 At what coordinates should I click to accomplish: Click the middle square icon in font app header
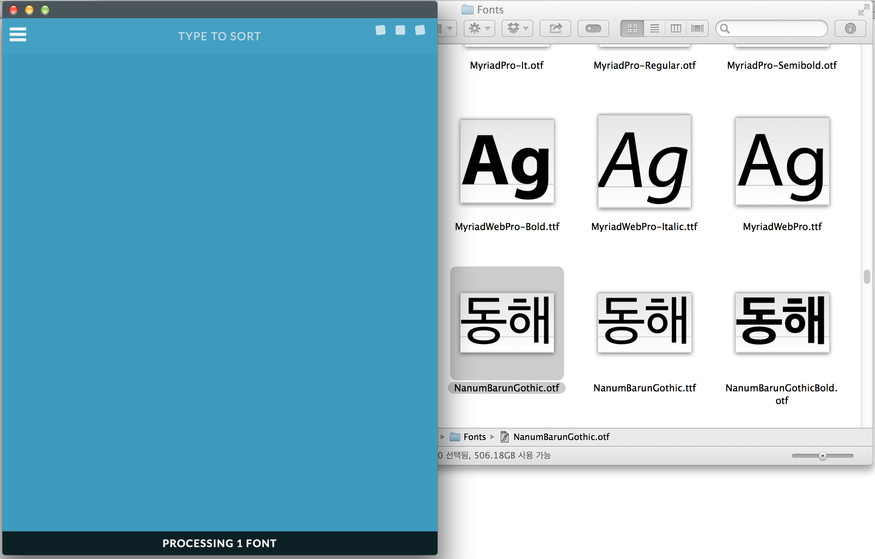point(400,30)
